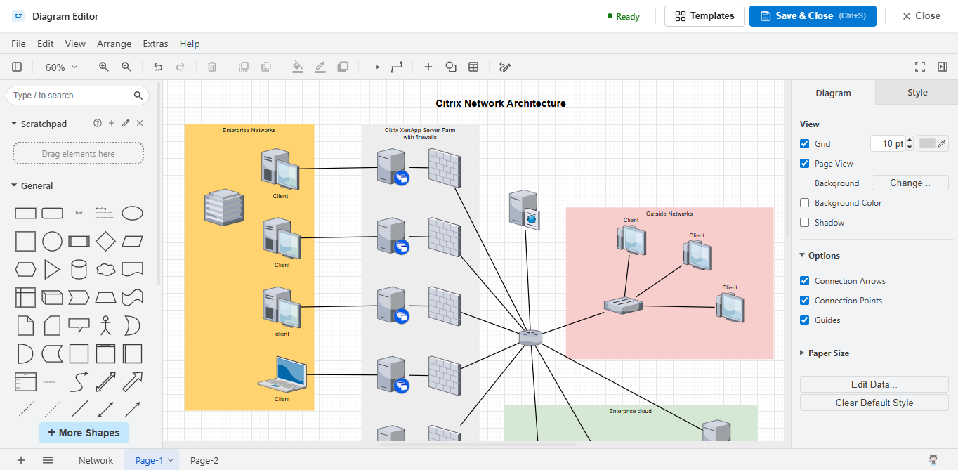This screenshot has width=958, height=470.
Task: Click the Freehand drawing icon
Action: (504, 67)
